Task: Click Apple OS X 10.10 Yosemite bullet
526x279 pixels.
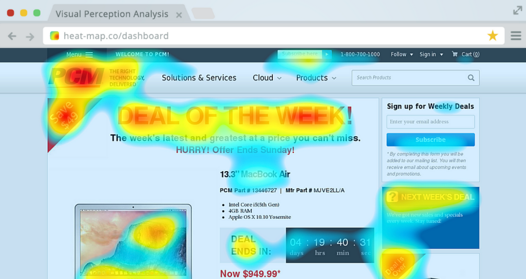Action: pos(259,217)
